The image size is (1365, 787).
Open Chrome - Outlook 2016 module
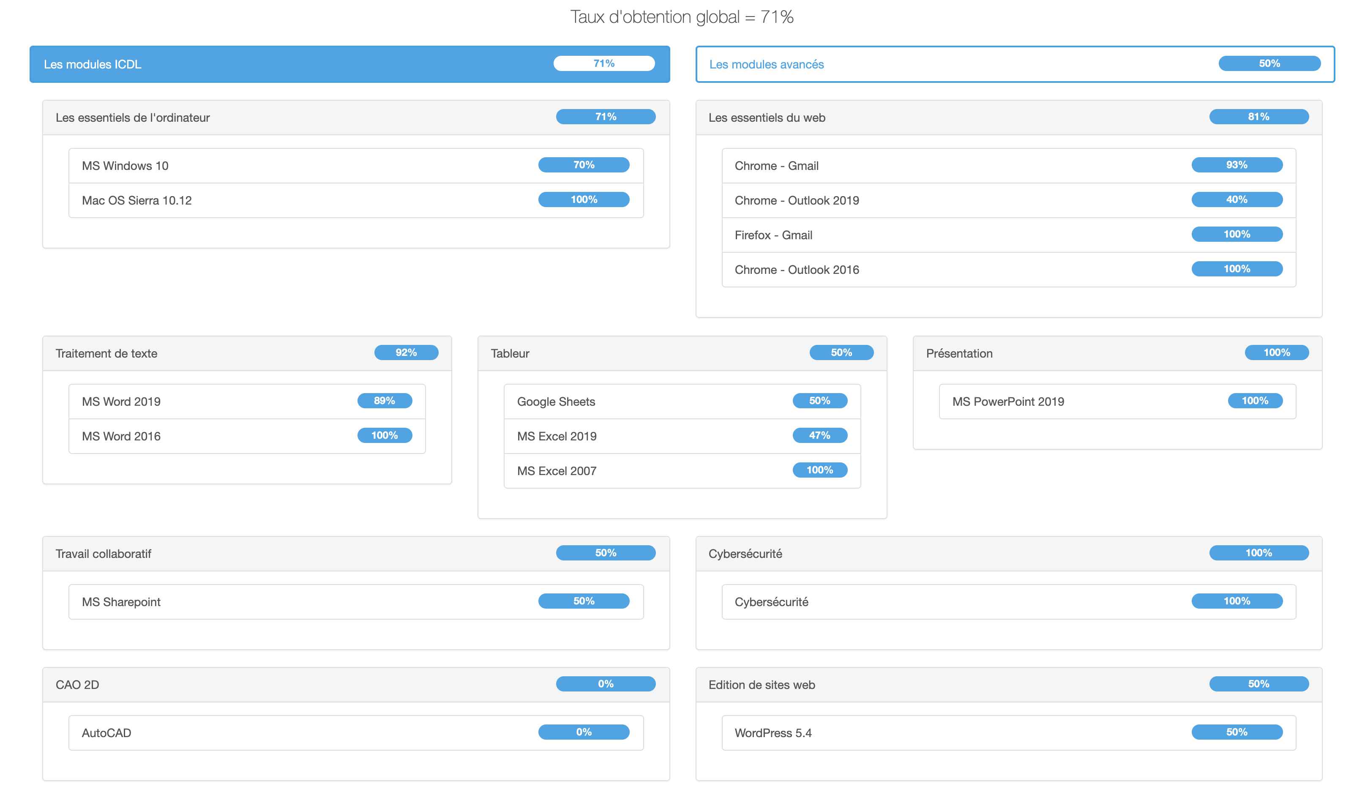pyautogui.click(x=1008, y=269)
